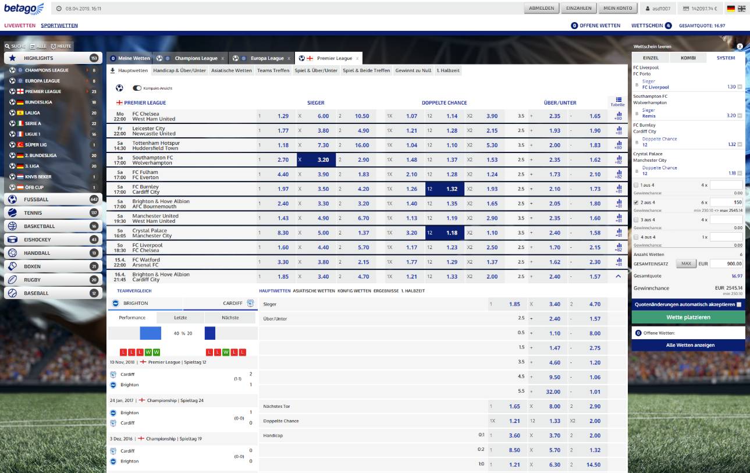Open statistics icon for Chelsea vs West Ham
This screenshot has width=750, height=473.
(618, 116)
